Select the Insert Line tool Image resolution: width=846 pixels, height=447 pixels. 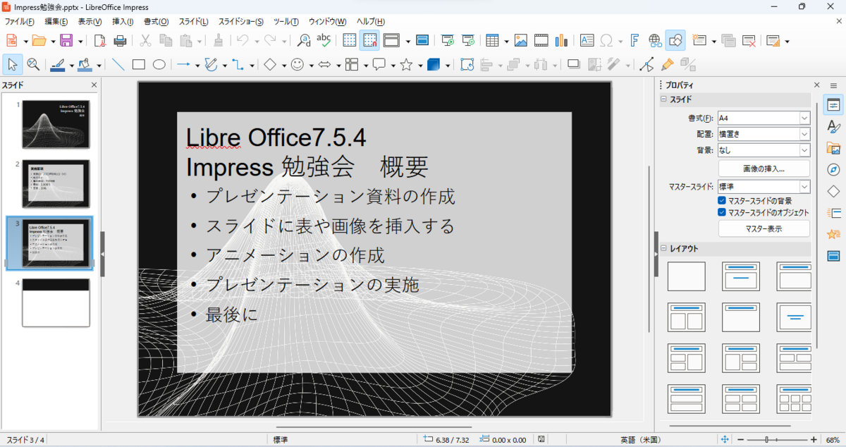tap(118, 65)
